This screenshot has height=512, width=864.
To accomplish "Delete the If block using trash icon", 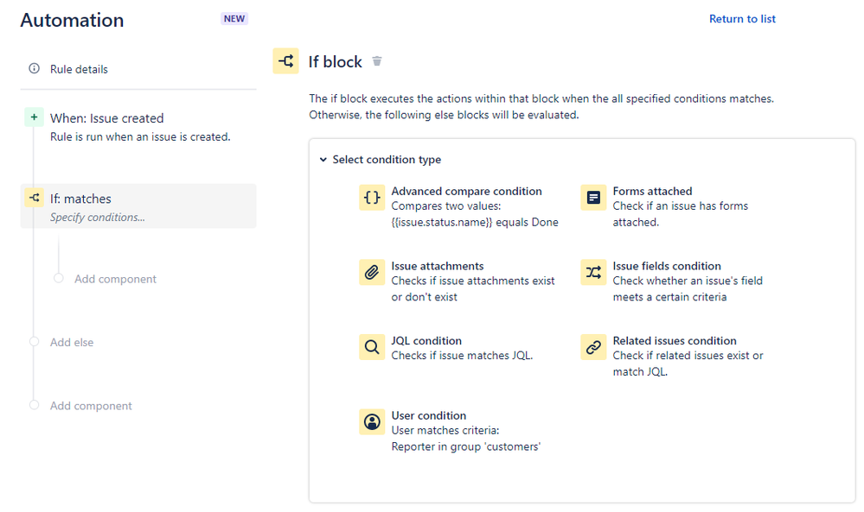I will point(377,61).
